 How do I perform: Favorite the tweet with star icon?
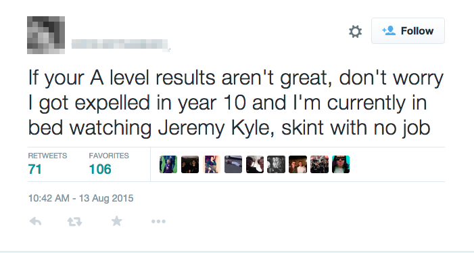117,221
